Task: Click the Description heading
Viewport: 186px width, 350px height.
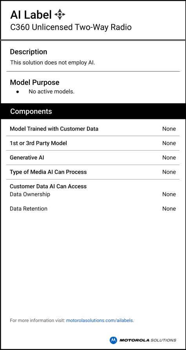Action: click(29, 52)
